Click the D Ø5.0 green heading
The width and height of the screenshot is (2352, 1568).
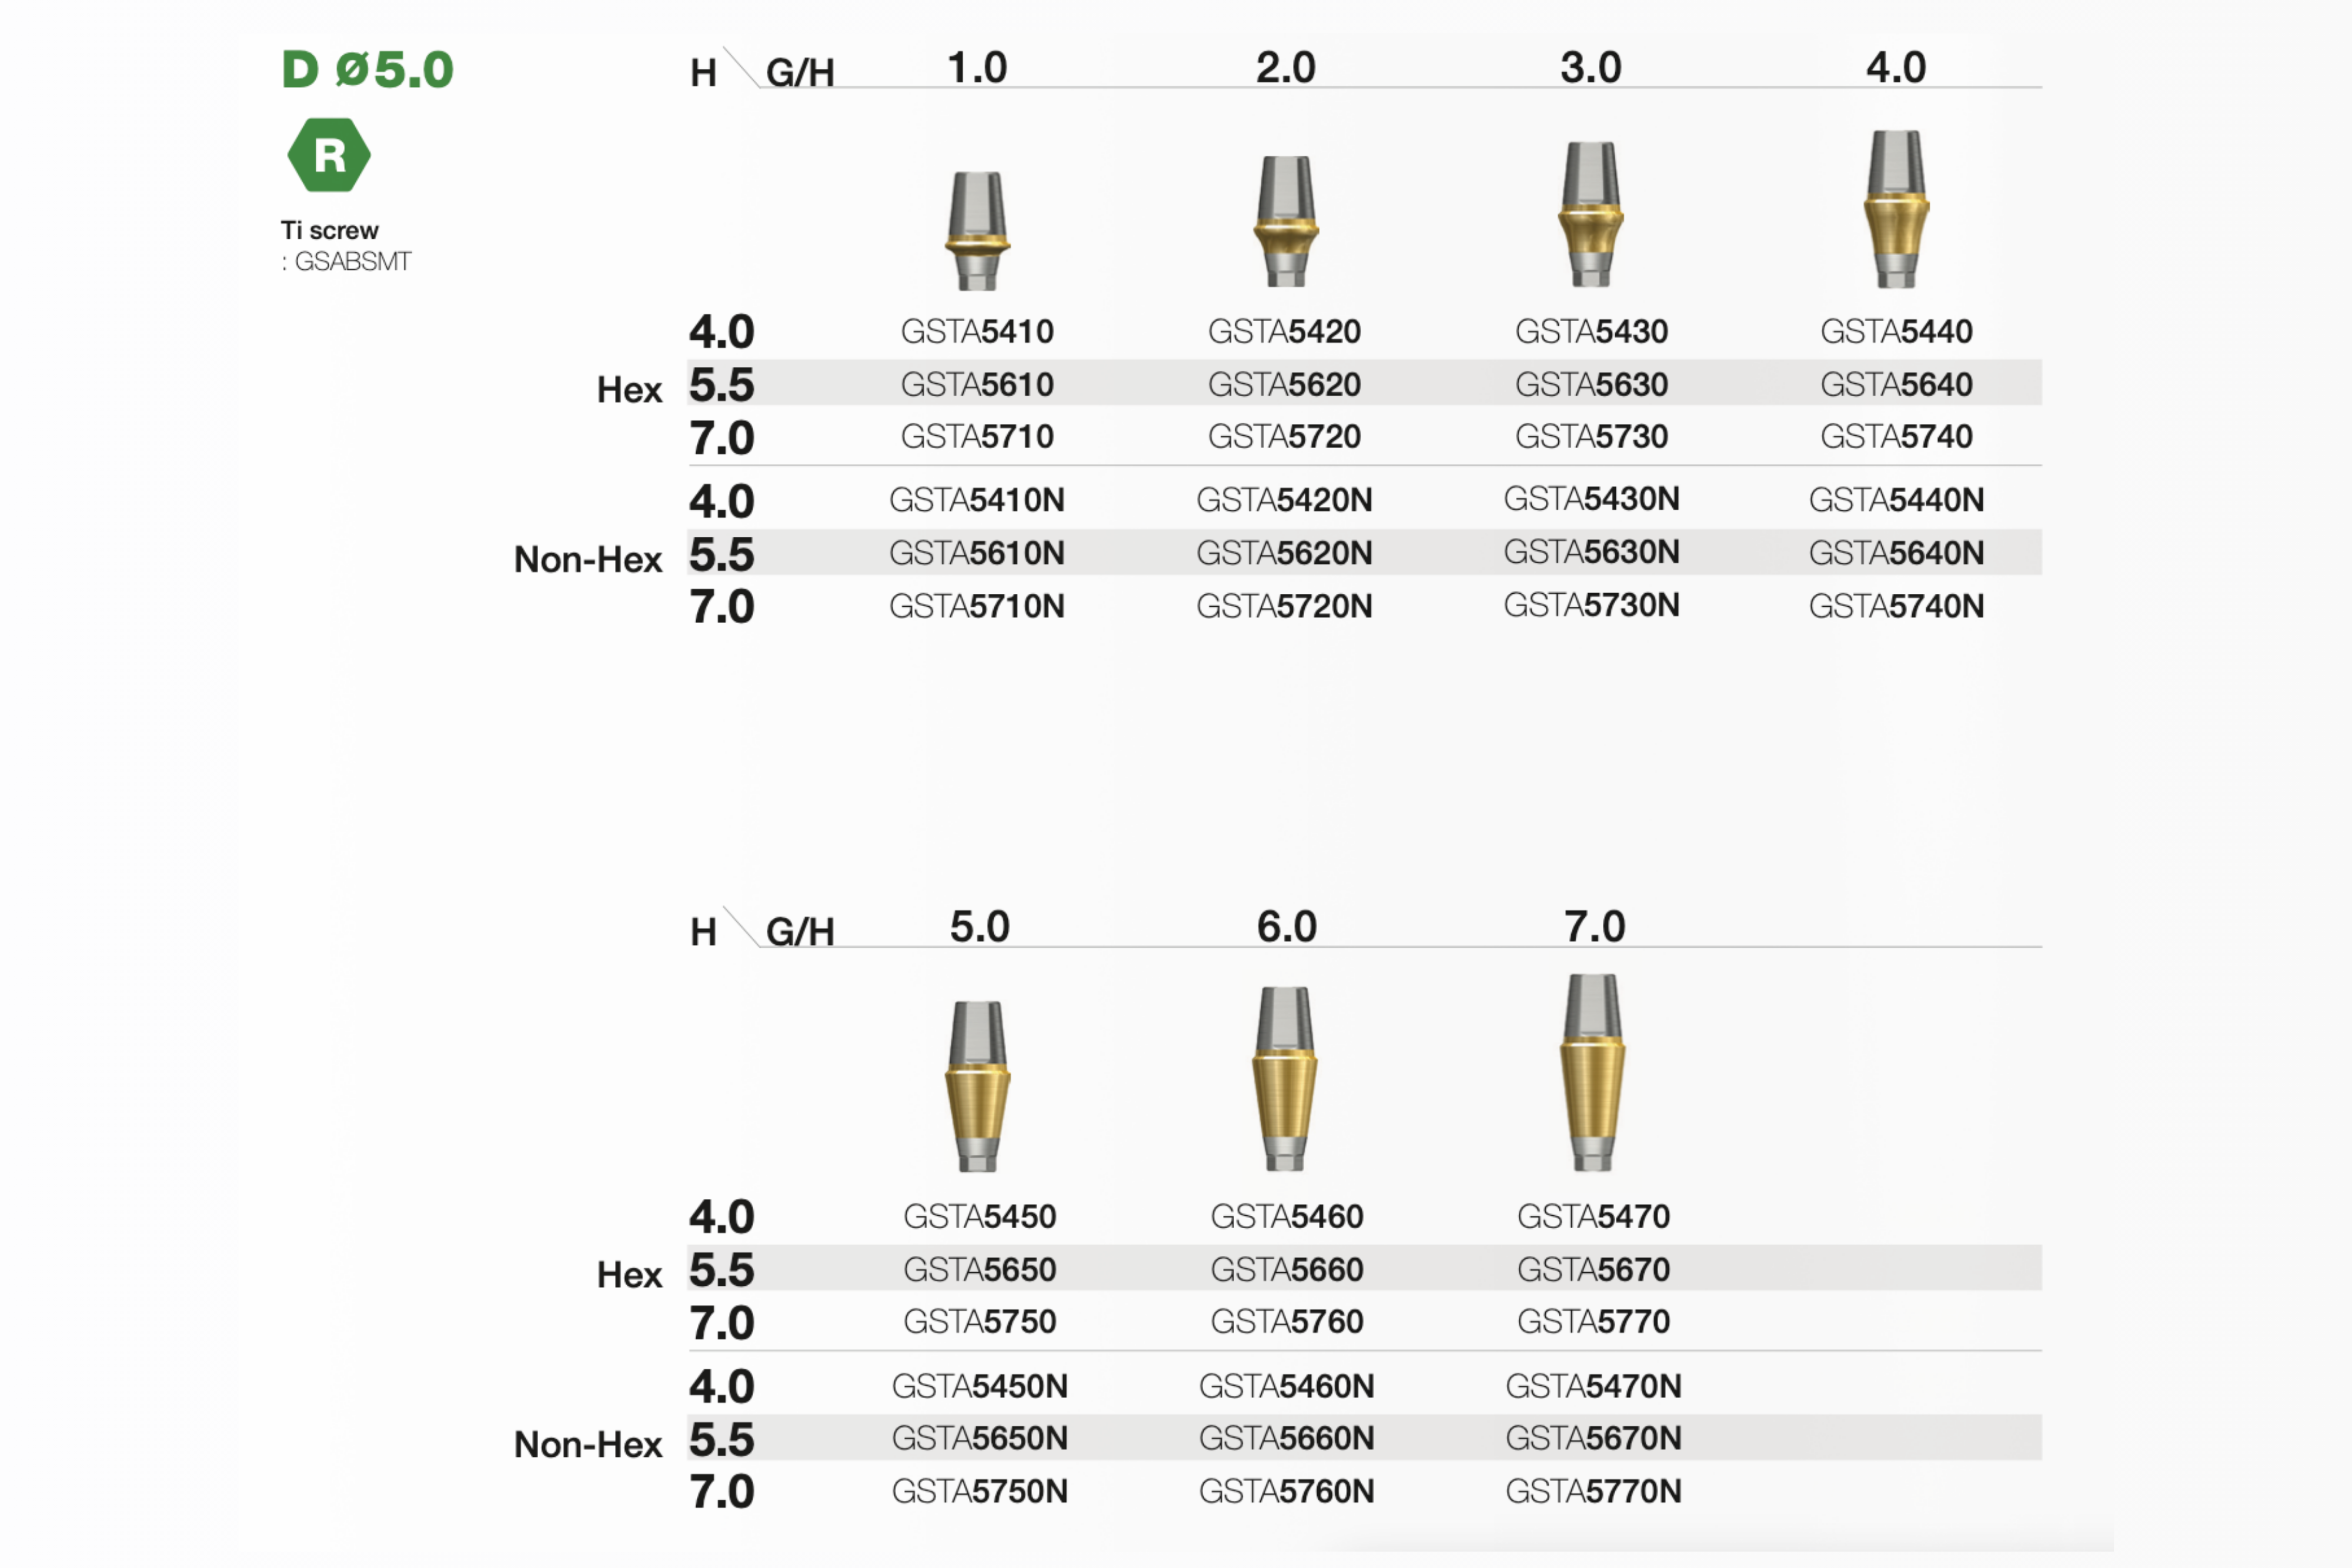click(x=367, y=70)
